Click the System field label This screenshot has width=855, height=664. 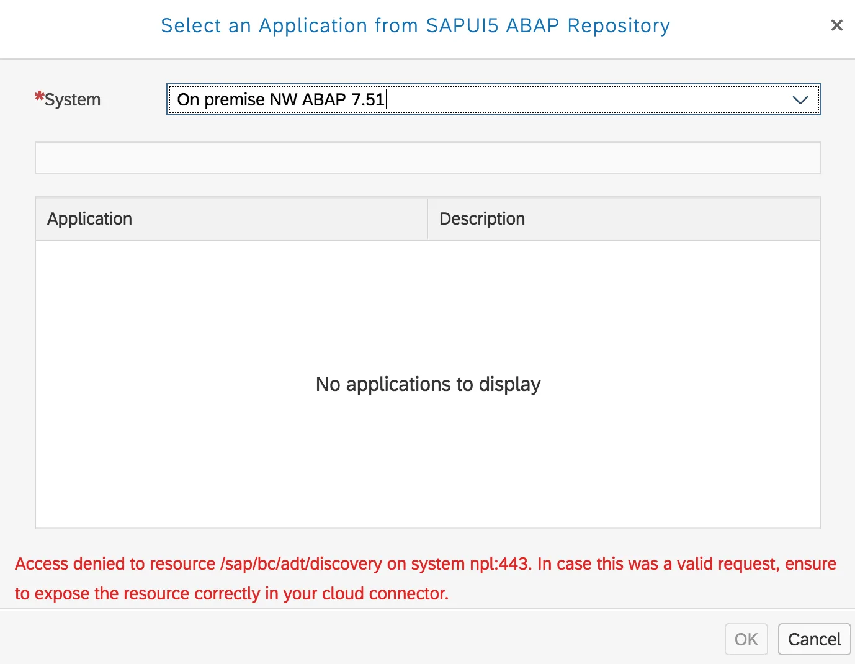(73, 100)
